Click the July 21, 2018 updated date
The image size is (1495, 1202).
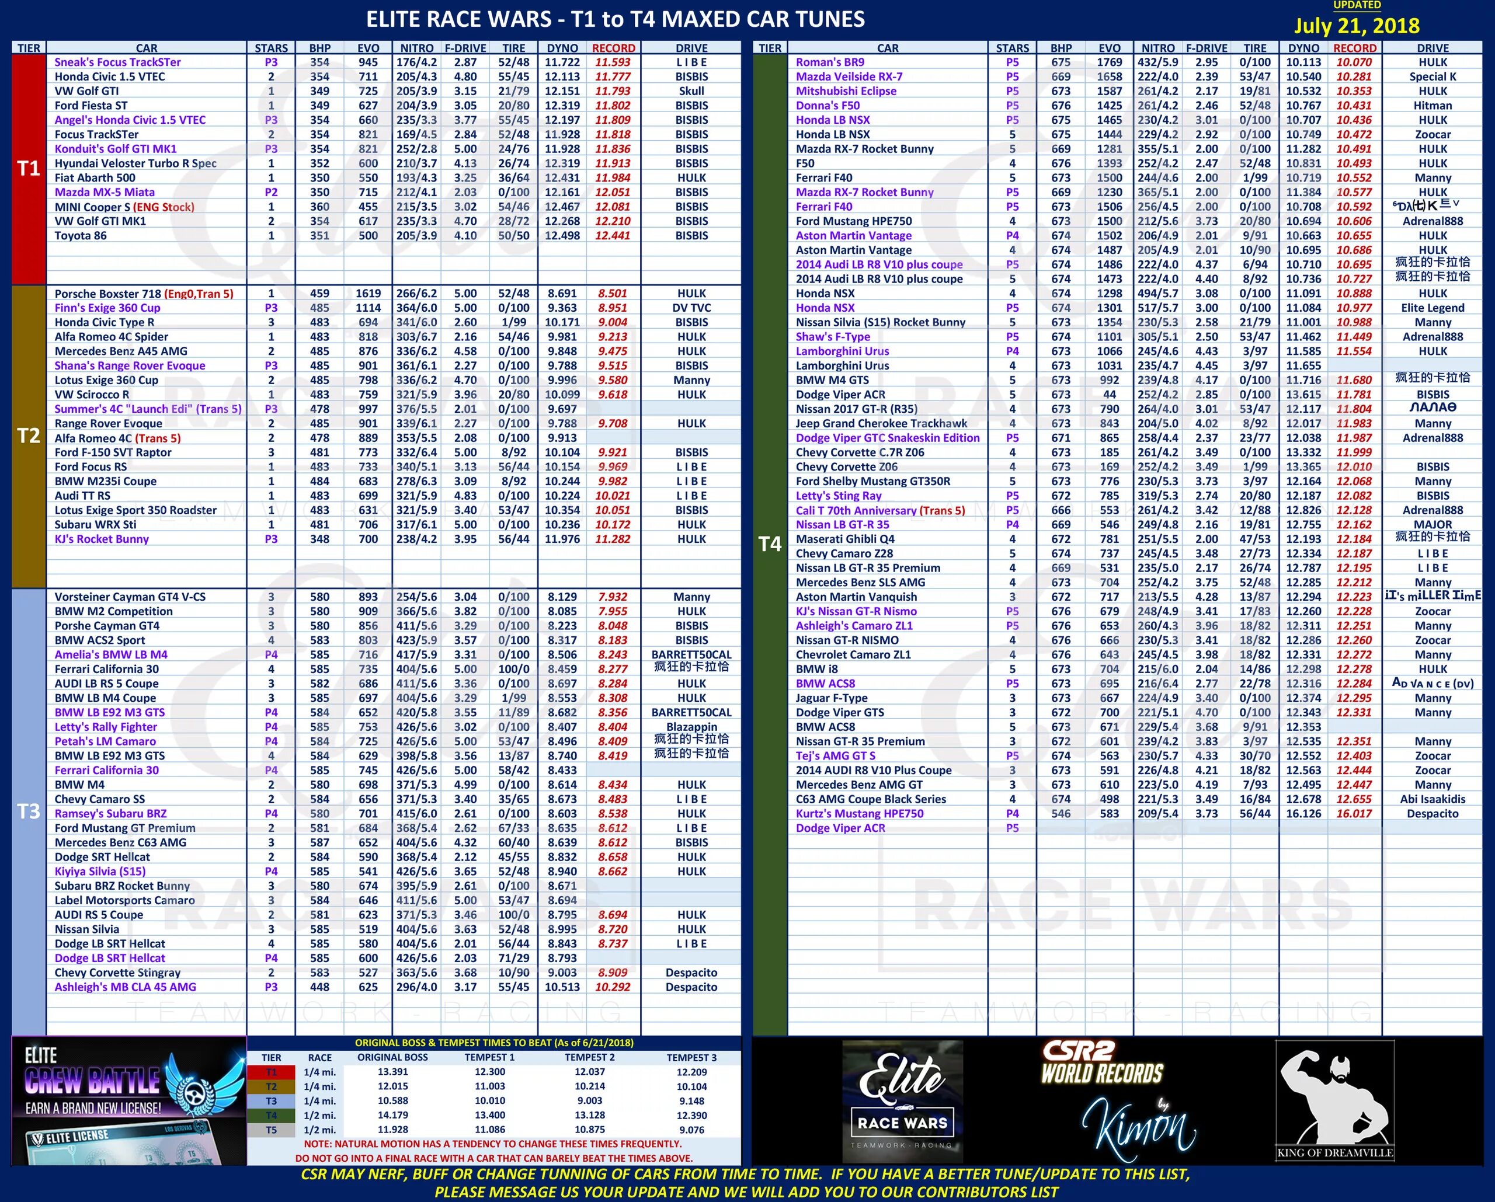point(1357,26)
